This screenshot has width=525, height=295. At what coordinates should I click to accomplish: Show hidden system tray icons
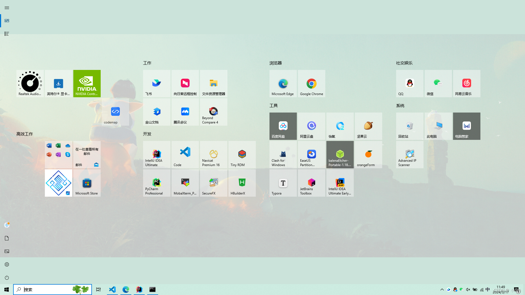point(442,290)
